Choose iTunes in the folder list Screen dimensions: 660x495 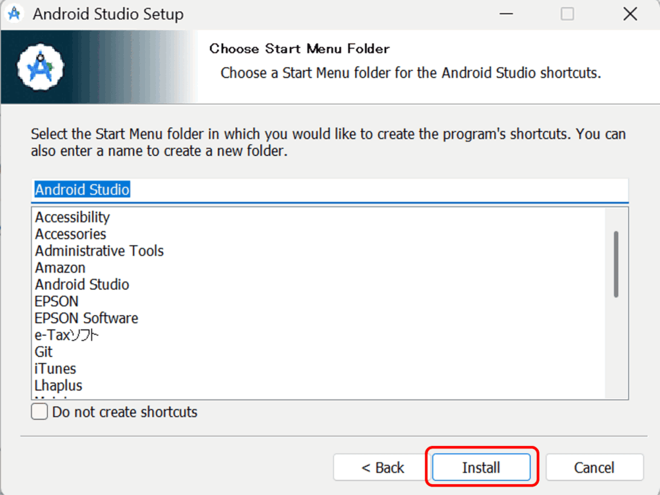[x=55, y=369]
